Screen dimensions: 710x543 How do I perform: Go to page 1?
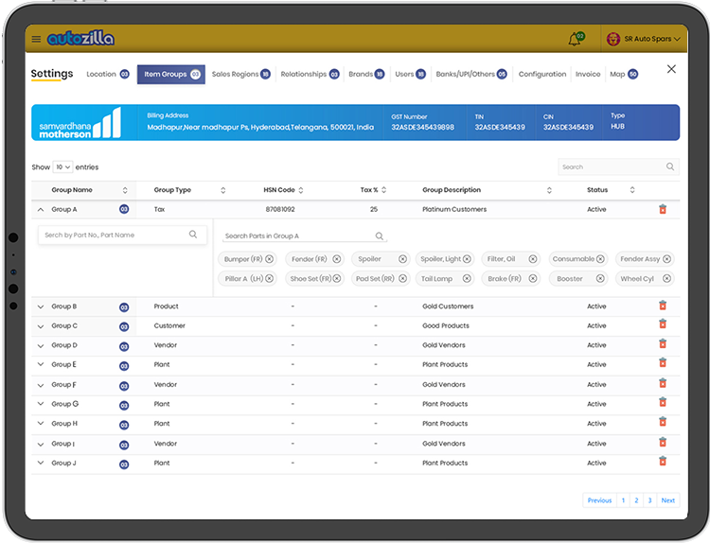[x=623, y=500]
